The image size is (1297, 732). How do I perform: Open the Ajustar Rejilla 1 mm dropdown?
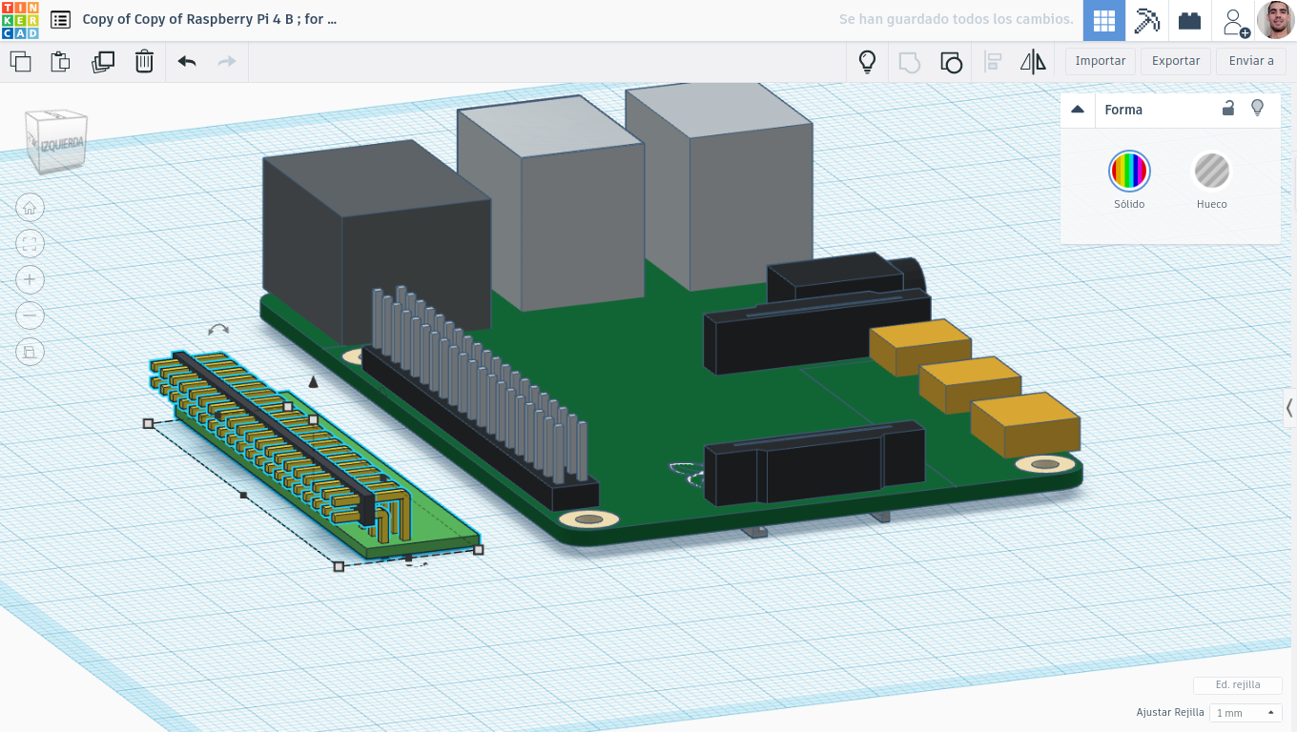(x=1246, y=713)
